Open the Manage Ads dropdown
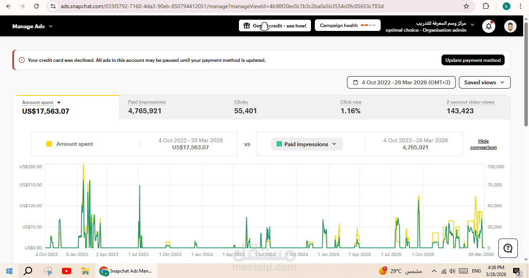Viewport: 529px width, 278px height. click(33, 26)
